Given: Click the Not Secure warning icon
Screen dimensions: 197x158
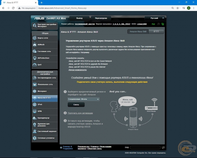Looking at the screenshot, I should pyautogui.click(x=19, y=8).
